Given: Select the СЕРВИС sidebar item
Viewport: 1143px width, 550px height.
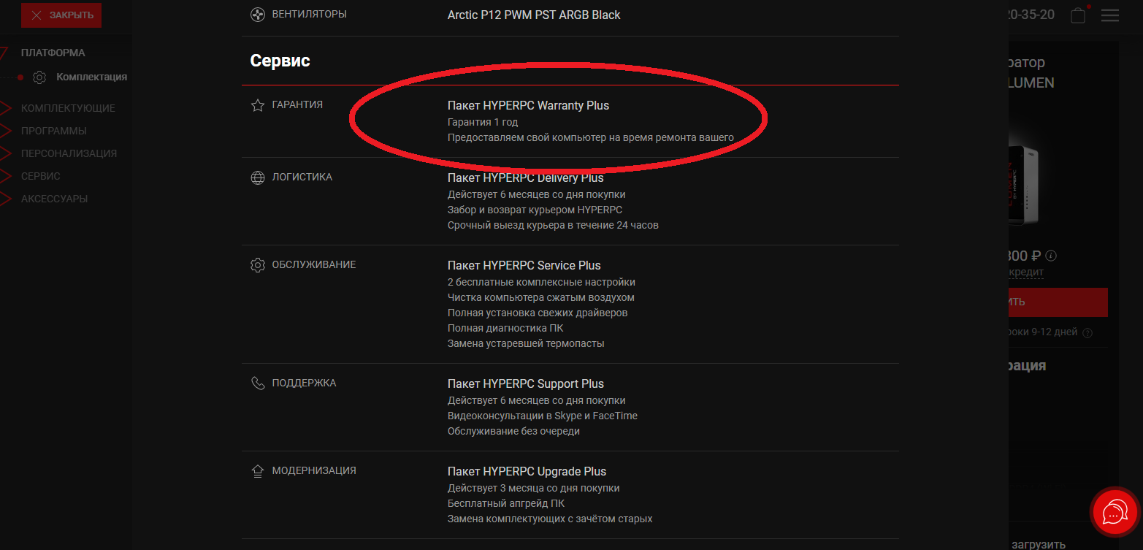Looking at the screenshot, I should pos(41,176).
